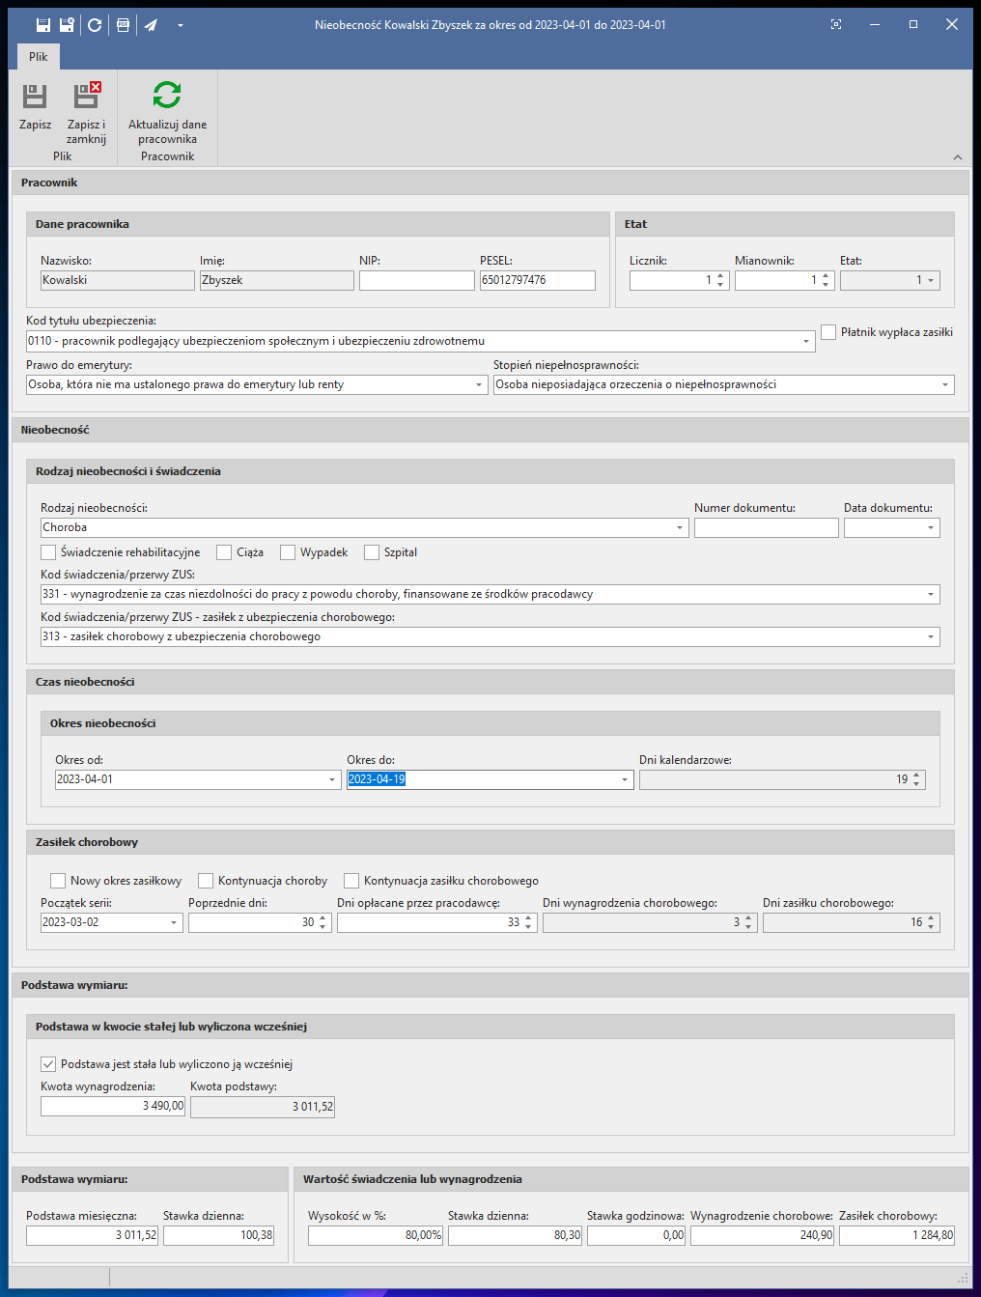Open the Stopień niepełnosprawności dropdown
This screenshot has width=981, height=1297.
tap(945, 385)
